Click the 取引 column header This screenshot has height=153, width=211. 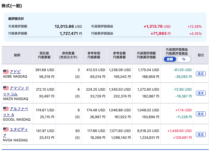[201, 55]
